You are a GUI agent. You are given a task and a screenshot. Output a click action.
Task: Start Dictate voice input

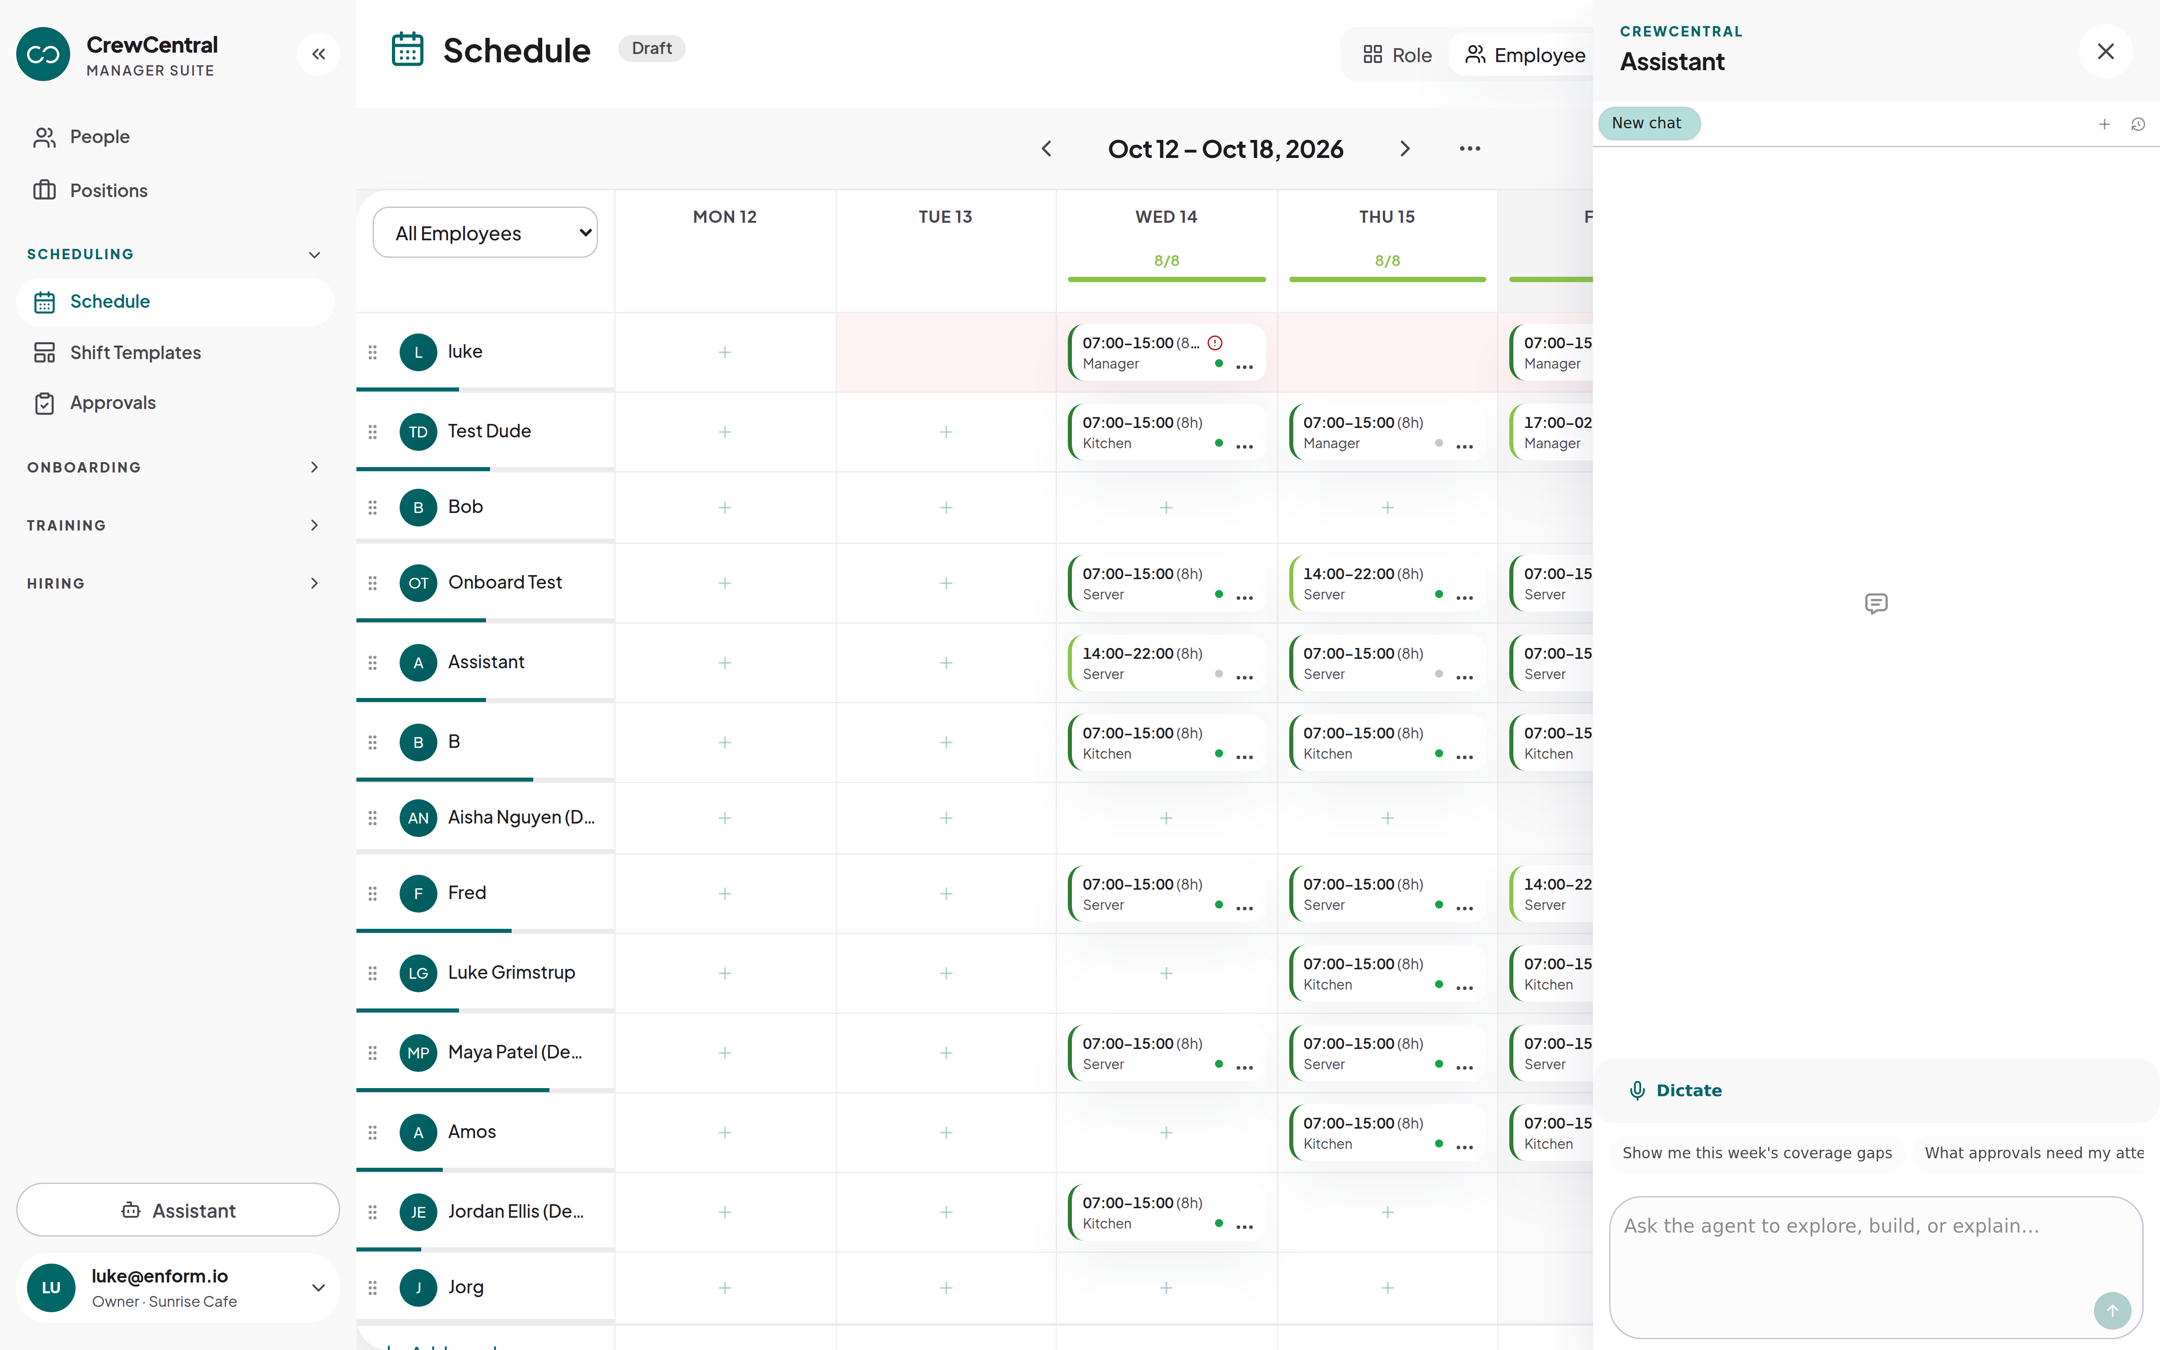tap(1676, 1090)
